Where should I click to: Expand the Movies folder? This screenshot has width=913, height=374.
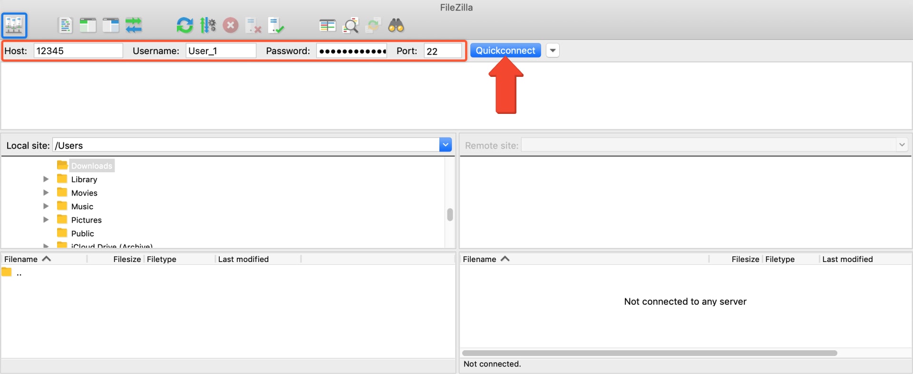coord(46,193)
